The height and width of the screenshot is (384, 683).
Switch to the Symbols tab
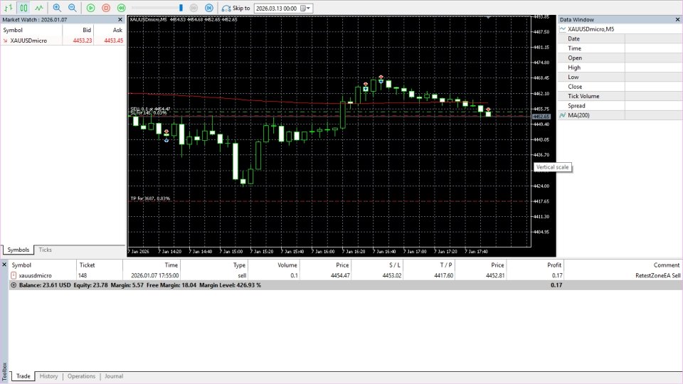pos(18,250)
